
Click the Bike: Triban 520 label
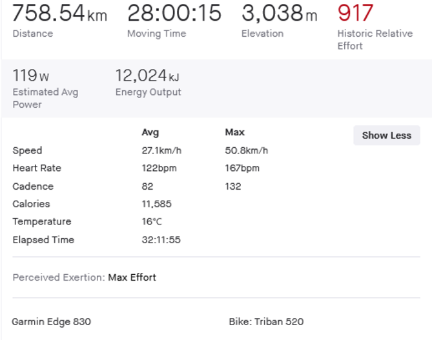coord(266,321)
